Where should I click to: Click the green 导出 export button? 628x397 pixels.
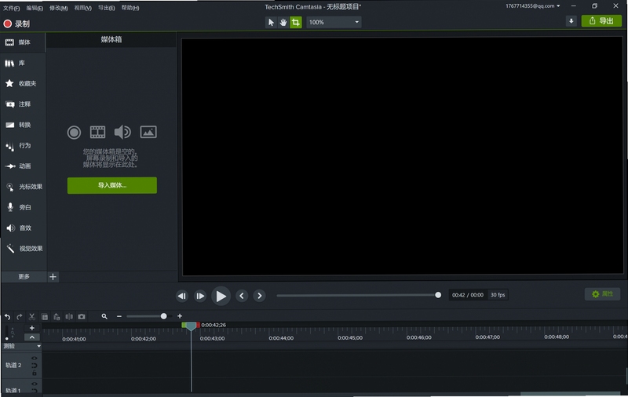[x=601, y=21]
